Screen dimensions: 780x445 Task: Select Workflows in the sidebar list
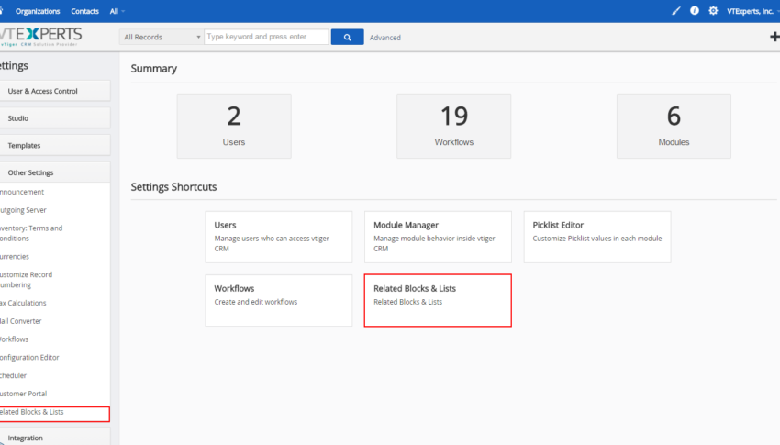pyautogui.click(x=14, y=339)
